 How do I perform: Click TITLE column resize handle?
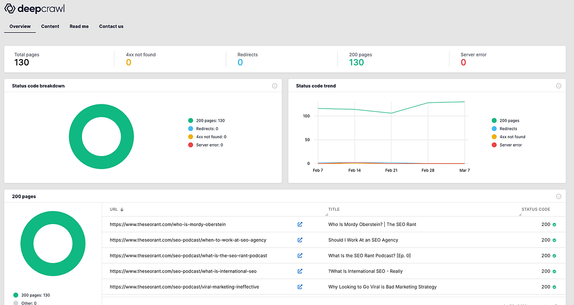520,215
